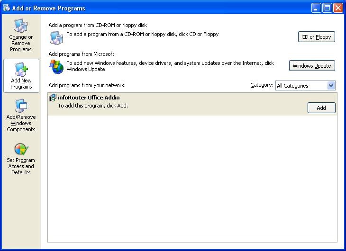Click the Windows Update globe icon
The height and width of the screenshot is (251, 346).
click(x=56, y=66)
